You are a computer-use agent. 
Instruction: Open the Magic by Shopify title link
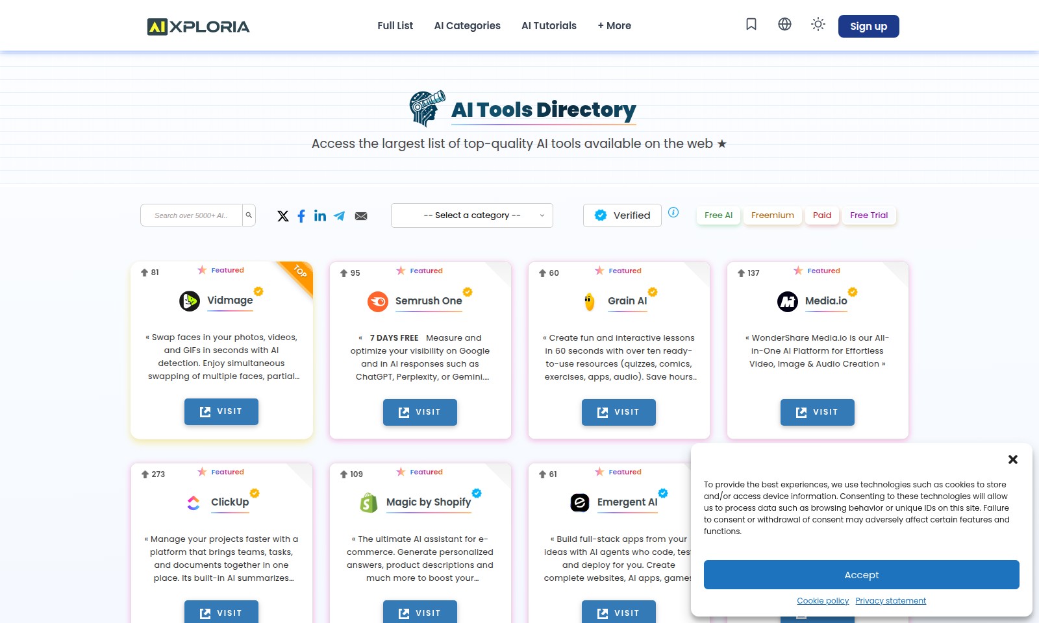(429, 502)
